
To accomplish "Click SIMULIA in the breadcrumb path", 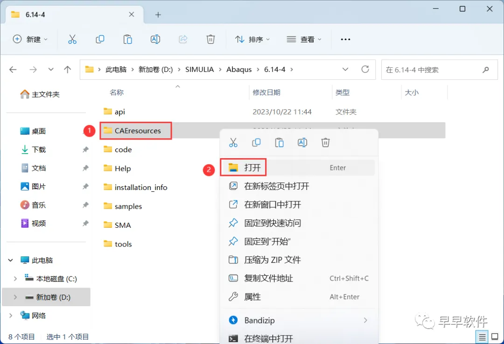I will pos(199,70).
